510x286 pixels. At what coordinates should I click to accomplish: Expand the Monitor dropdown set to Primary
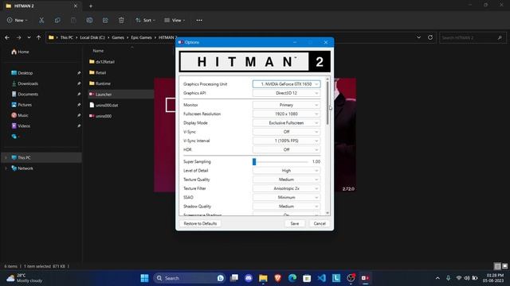click(286, 105)
